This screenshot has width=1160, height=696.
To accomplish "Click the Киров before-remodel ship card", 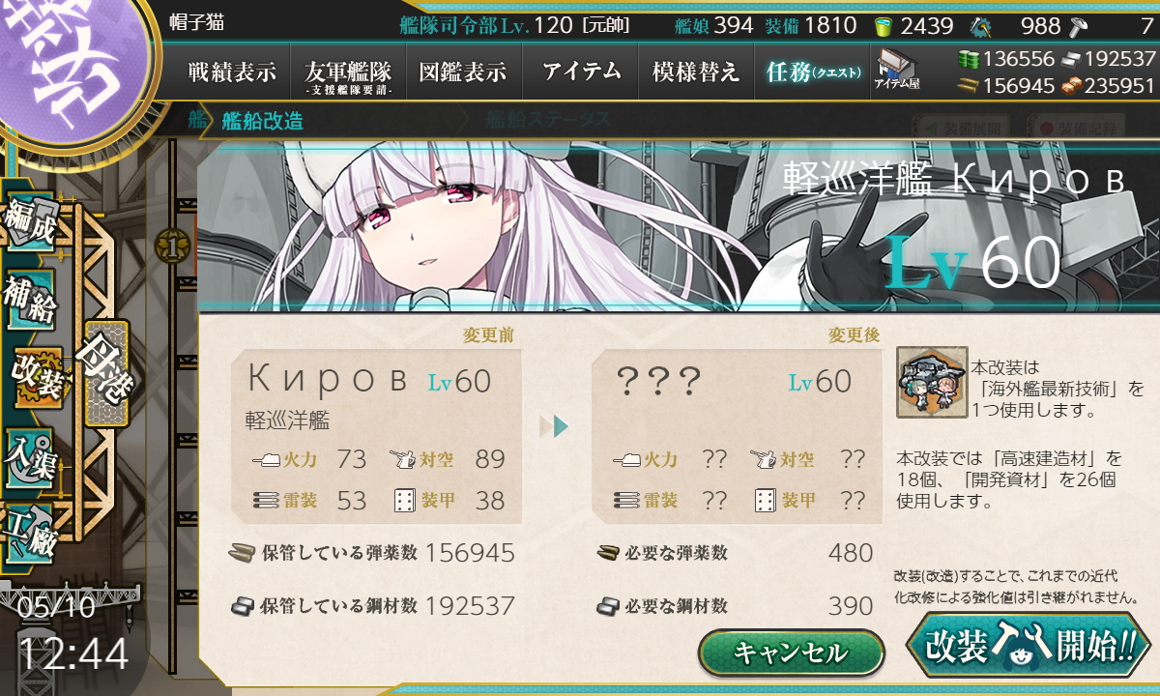I will click(376, 436).
